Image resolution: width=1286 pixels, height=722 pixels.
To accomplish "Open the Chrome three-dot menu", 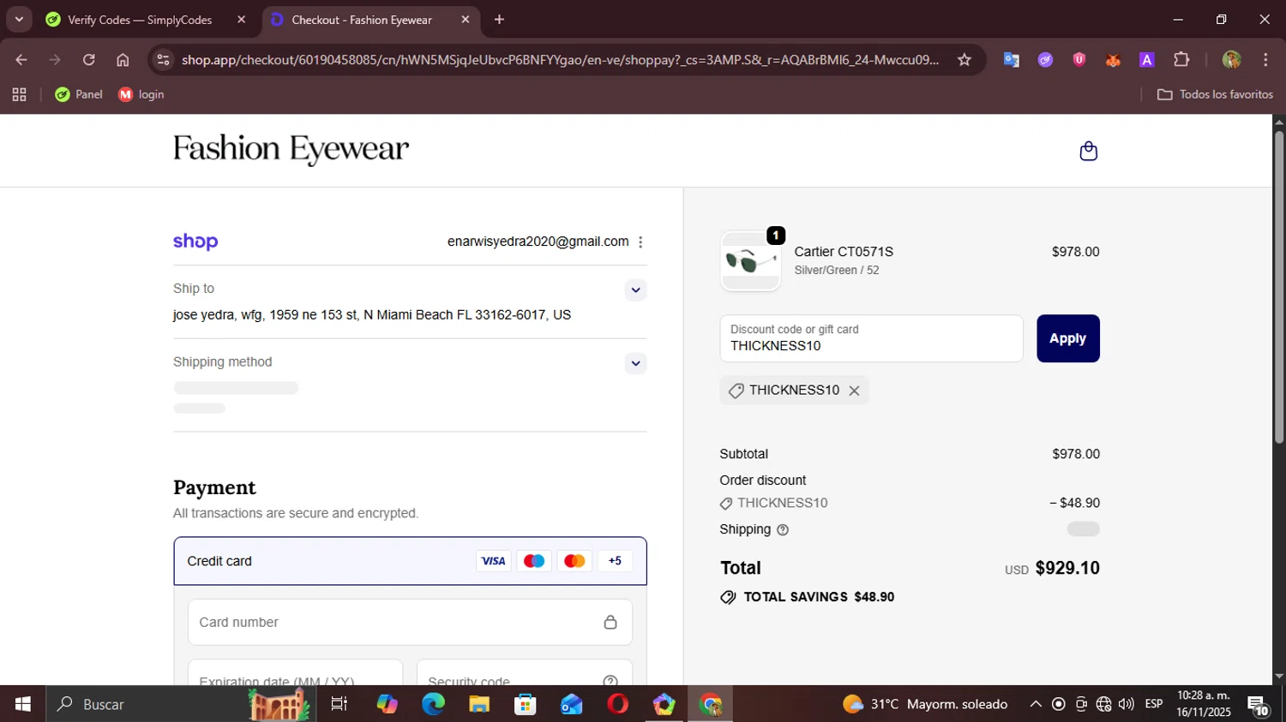I will click(1265, 59).
